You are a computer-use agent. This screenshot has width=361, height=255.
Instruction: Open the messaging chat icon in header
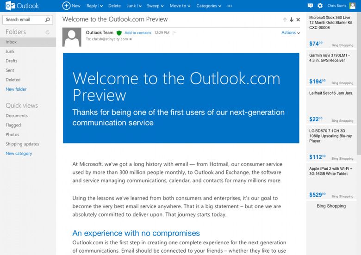click(310, 6)
